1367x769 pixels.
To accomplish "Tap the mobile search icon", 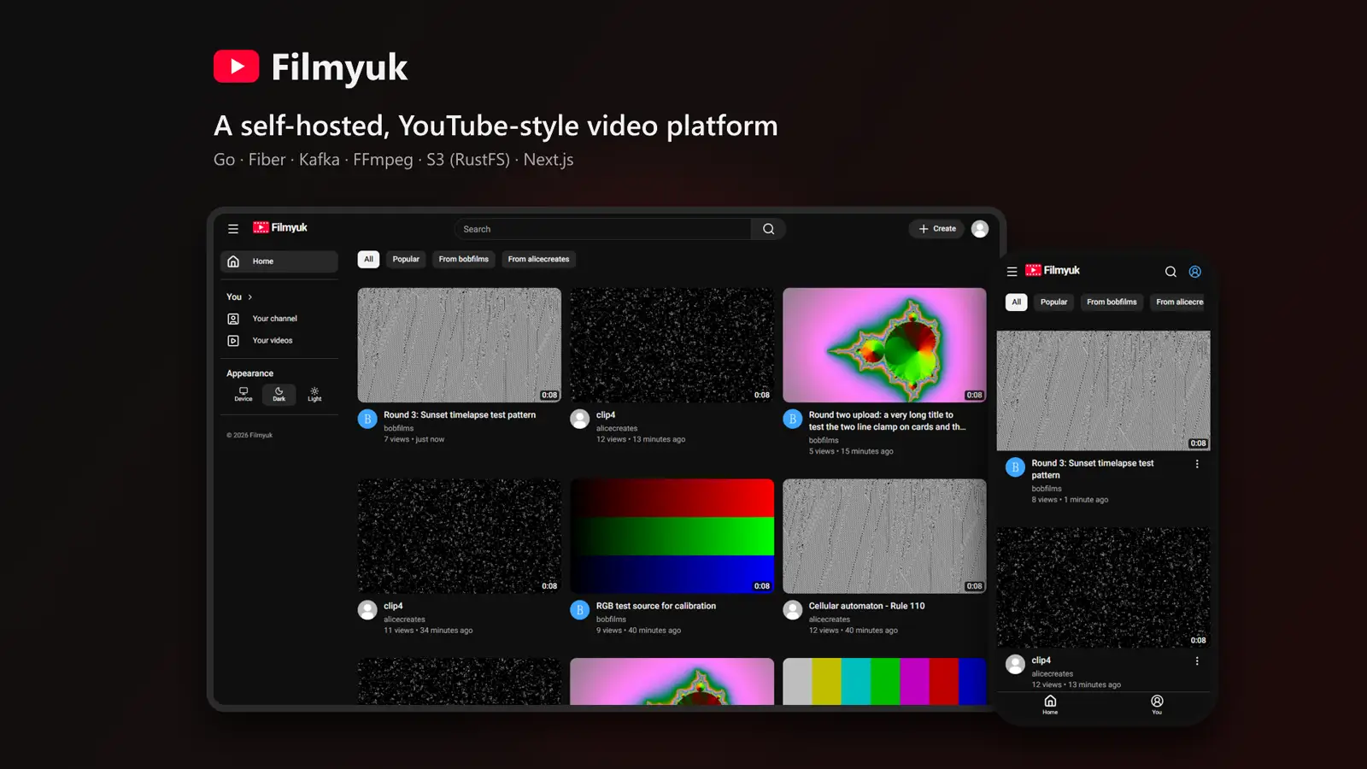I will pyautogui.click(x=1170, y=272).
